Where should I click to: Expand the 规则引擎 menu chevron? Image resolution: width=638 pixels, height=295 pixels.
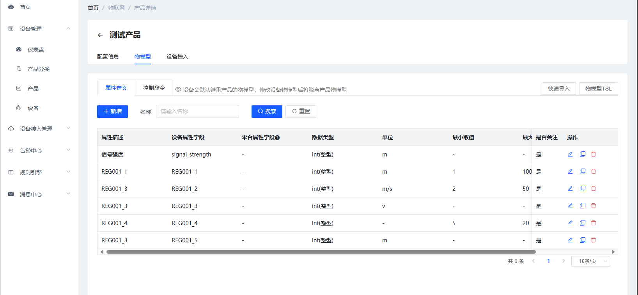(68, 172)
